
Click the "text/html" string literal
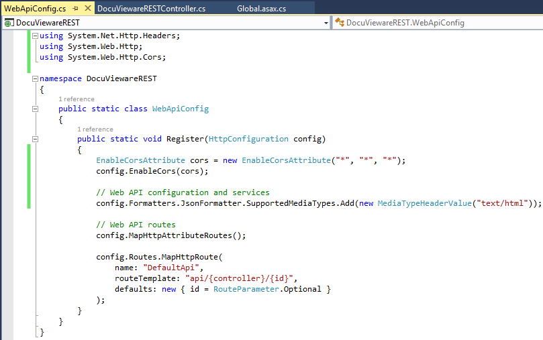pyautogui.click(x=502, y=203)
